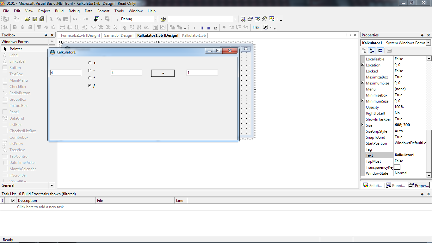Click the Properties list icon in Properties panel
The image size is (432, 243).
380,51
